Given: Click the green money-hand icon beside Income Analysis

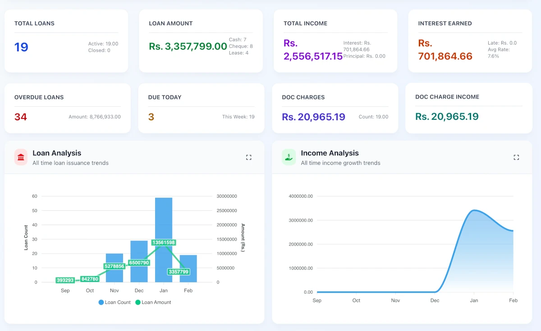Looking at the screenshot, I should (289, 157).
